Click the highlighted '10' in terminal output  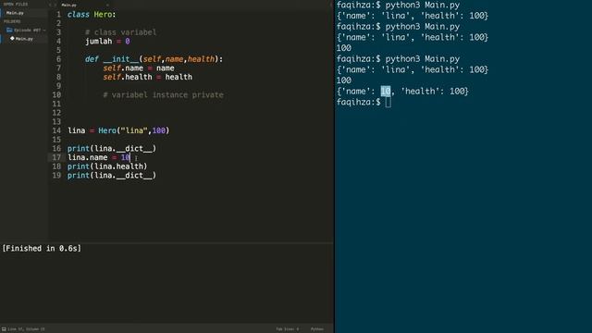(386, 92)
